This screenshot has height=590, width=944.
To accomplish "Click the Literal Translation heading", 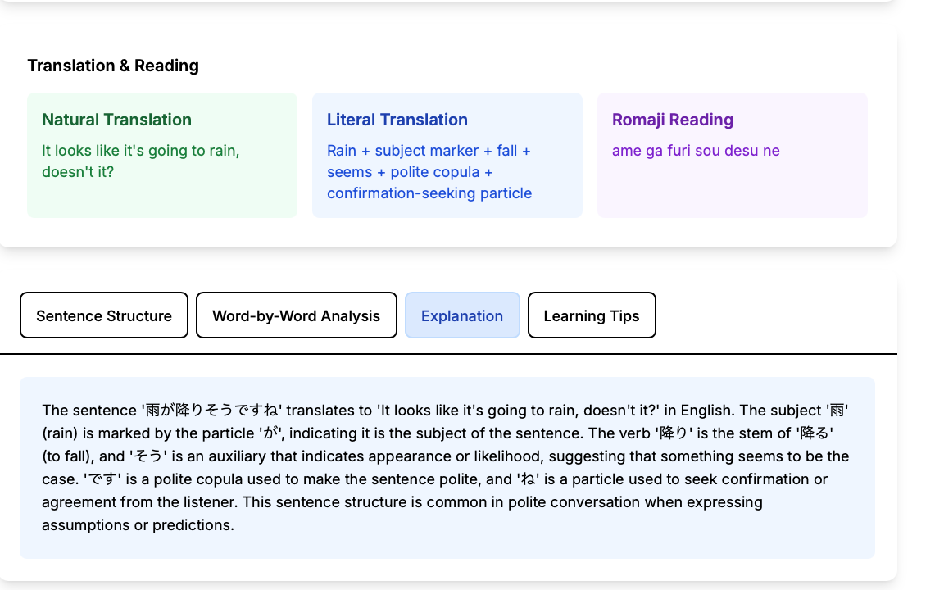I will pyautogui.click(x=397, y=120).
